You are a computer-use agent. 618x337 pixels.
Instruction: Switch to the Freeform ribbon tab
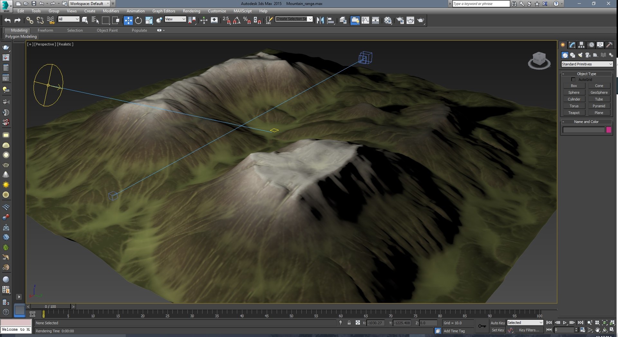coord(45,30)
